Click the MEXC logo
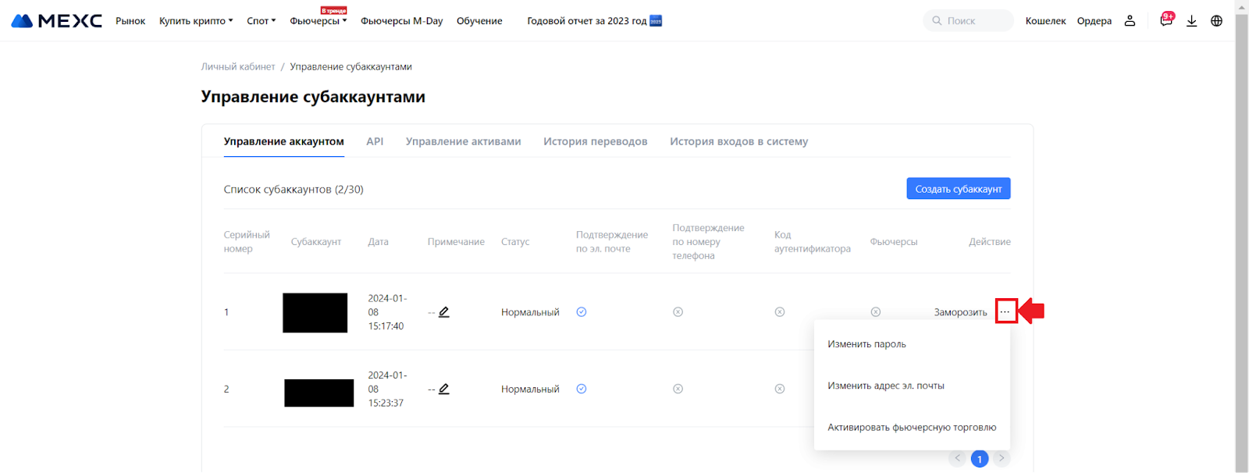The image size is (1249, 473). (57, 21)
